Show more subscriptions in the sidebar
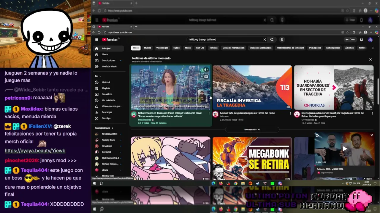The width and height of the screenshot is (380, 213). [x=107, y=176]
